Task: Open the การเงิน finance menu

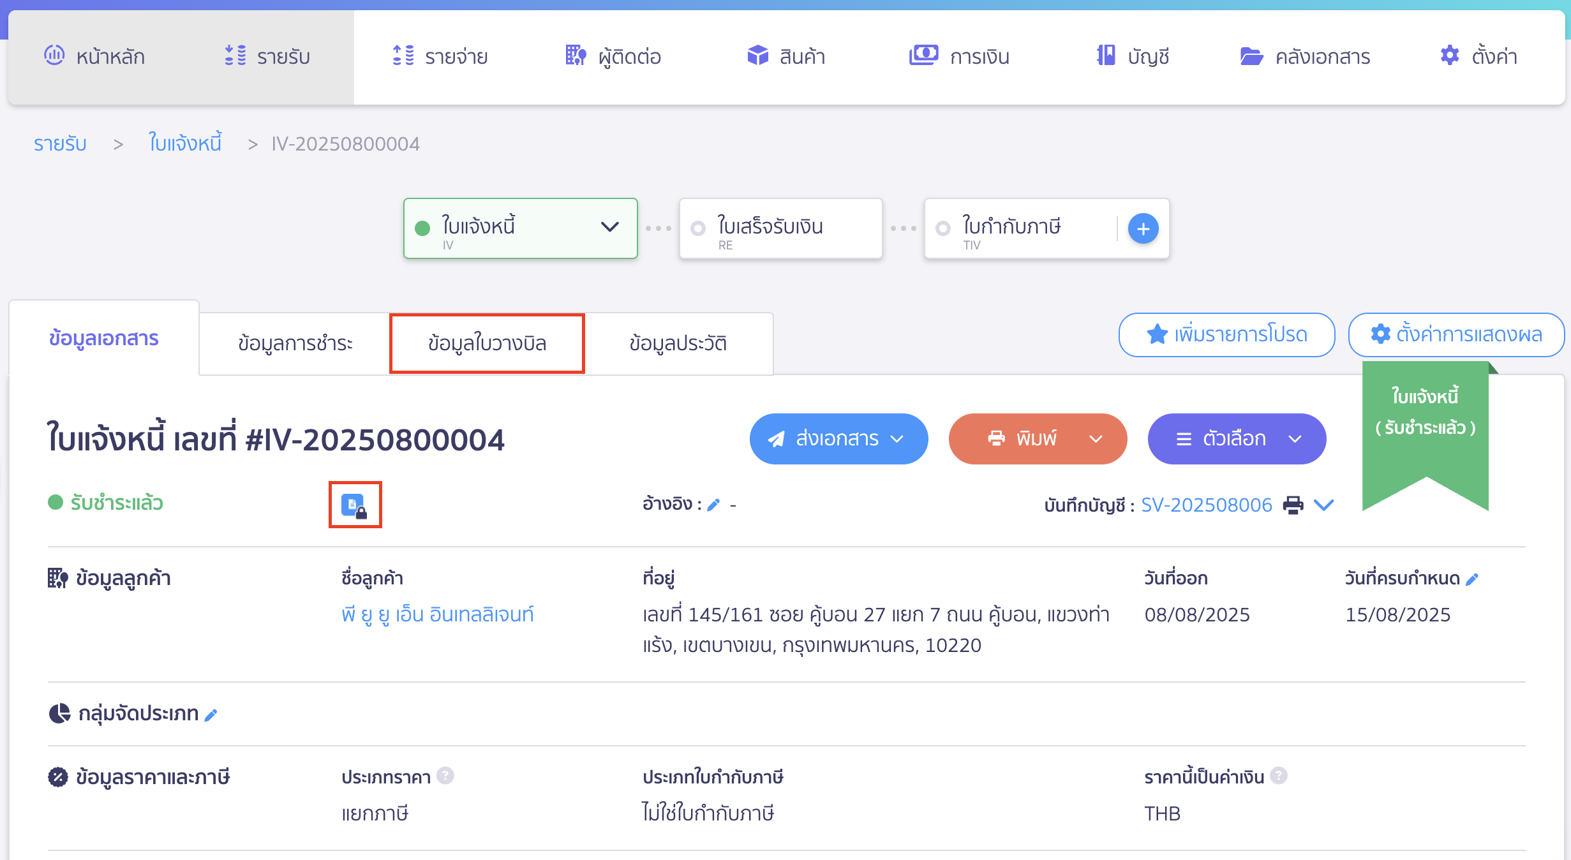Action: click(959, 56)
